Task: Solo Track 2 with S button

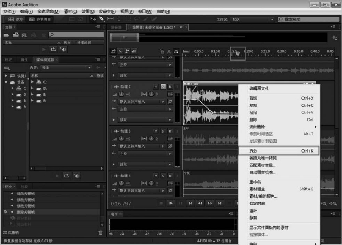Action: coord(163,87)
